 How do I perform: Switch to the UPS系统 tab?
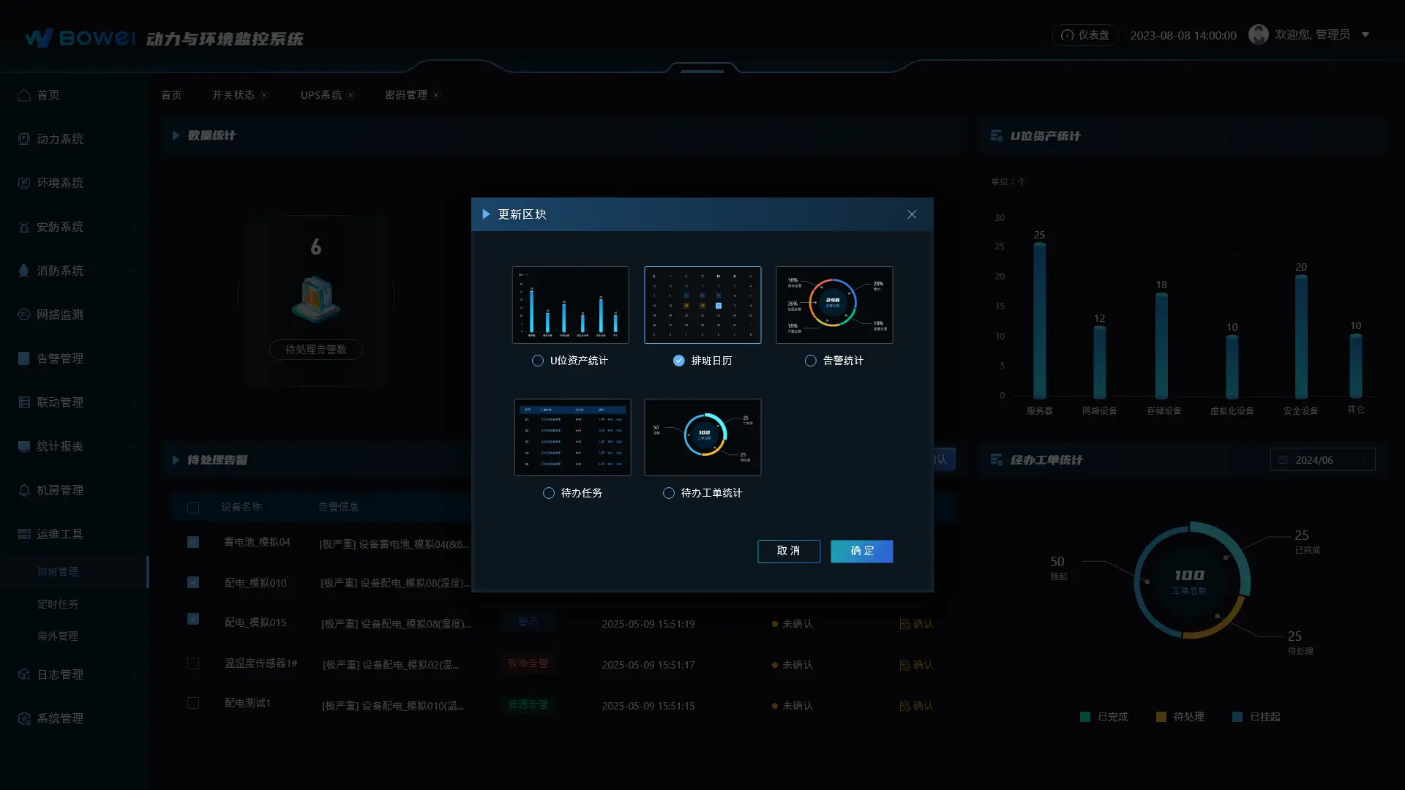(x=321, y=95)
